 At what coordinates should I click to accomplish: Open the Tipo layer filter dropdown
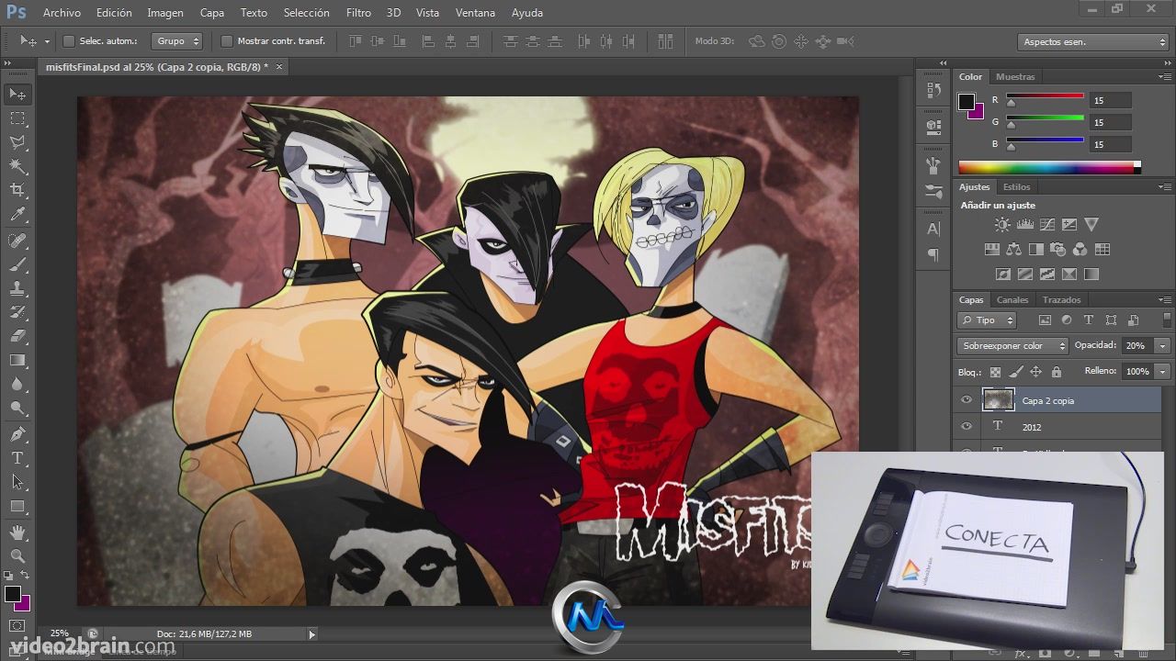click(x=987, y=320)
